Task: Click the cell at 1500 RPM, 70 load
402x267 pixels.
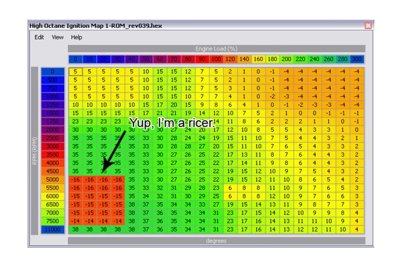Action: click(x=174, y=113)
